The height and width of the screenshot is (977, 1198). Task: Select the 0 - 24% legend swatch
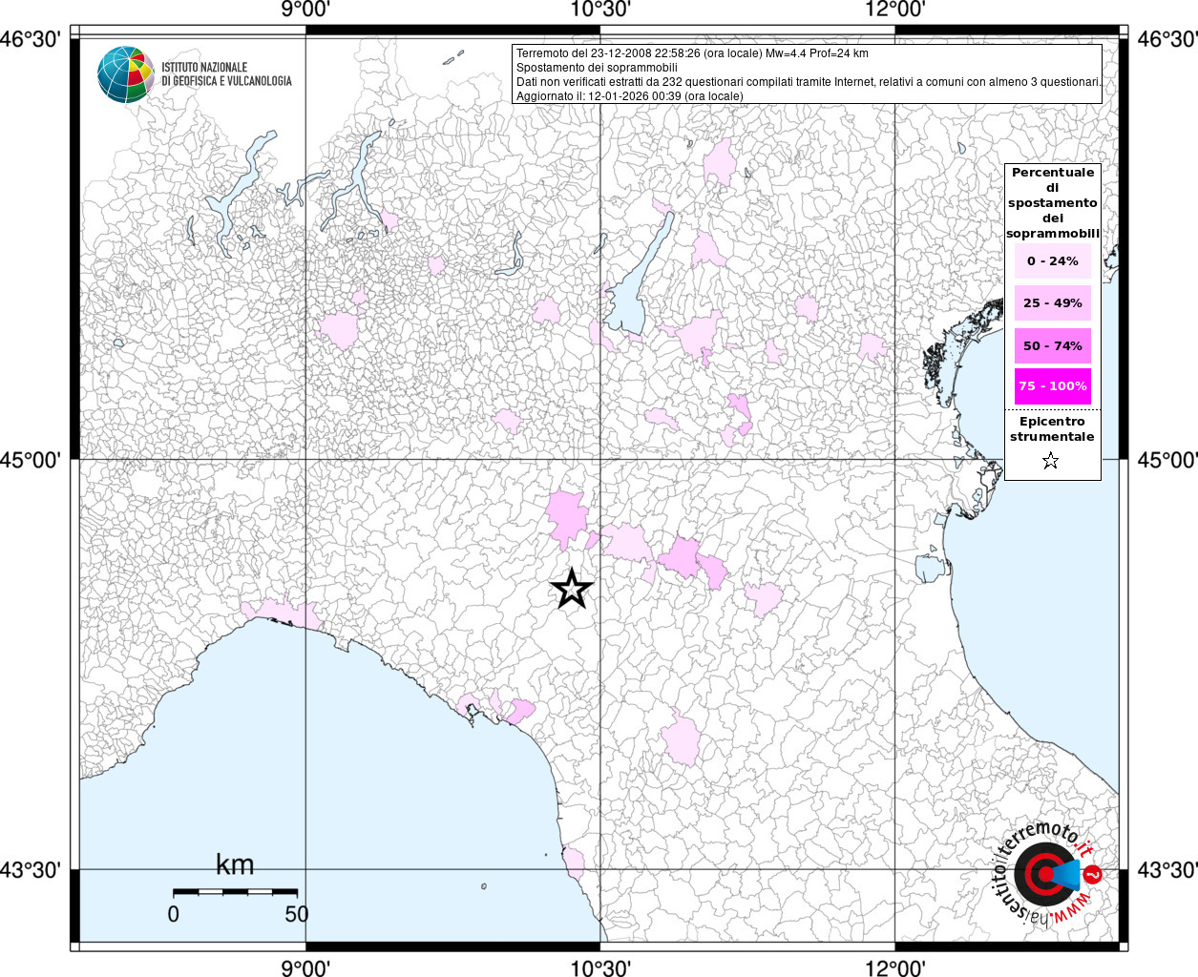tap(1053, 260)
